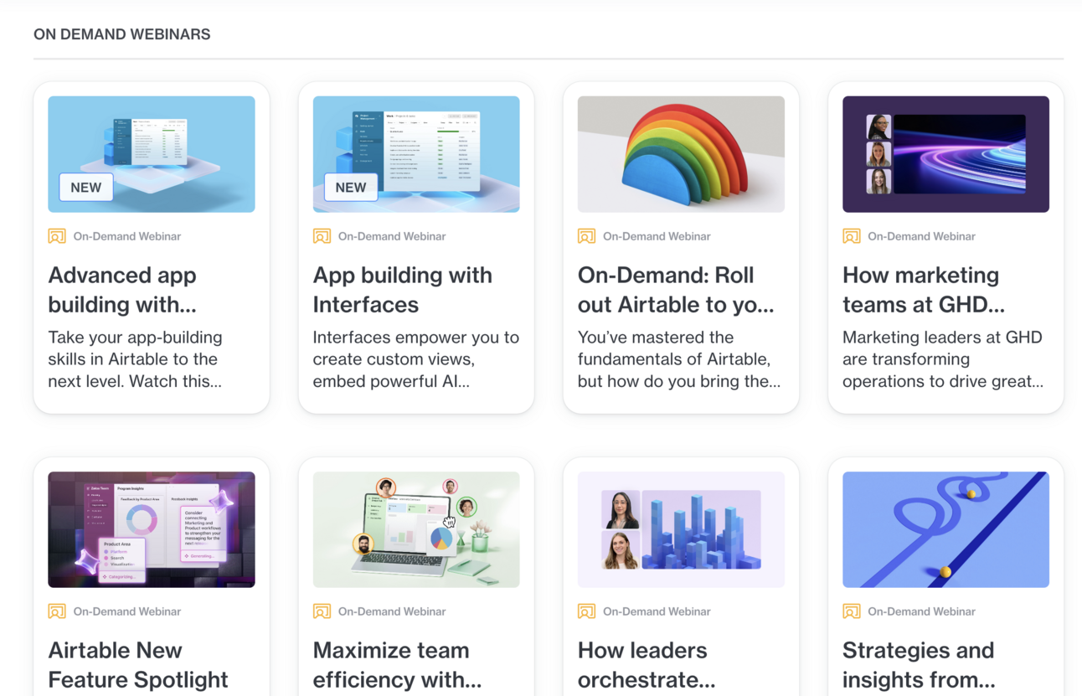The height and width of the screenshot is (696, 1082).
Task: Click the "Marketing leaders at GHD" description
Action: click(x=943, y=359)
